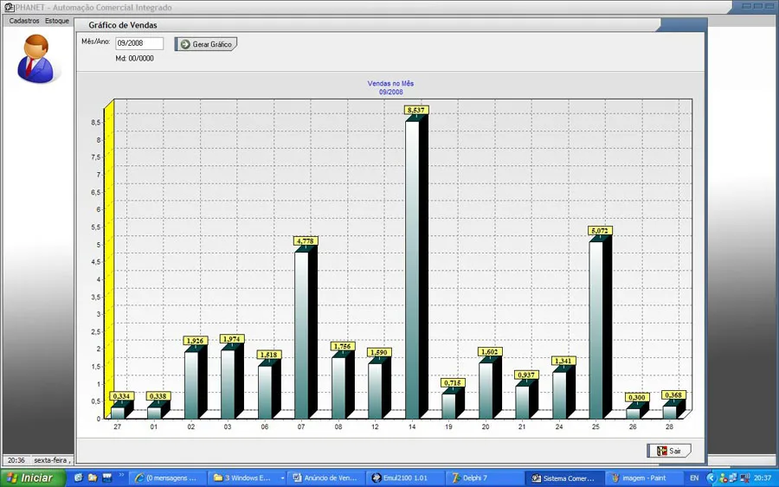The height and width of the screenshot is (487, 779).
Task: Click the Mês/Ano input field
Action: tap(139, 43)
